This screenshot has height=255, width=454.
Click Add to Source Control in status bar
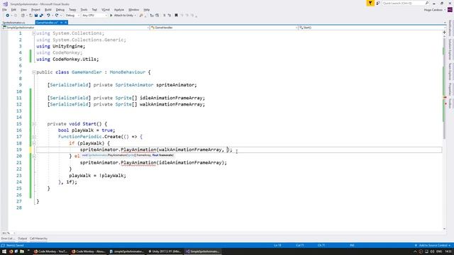[433, 245]
